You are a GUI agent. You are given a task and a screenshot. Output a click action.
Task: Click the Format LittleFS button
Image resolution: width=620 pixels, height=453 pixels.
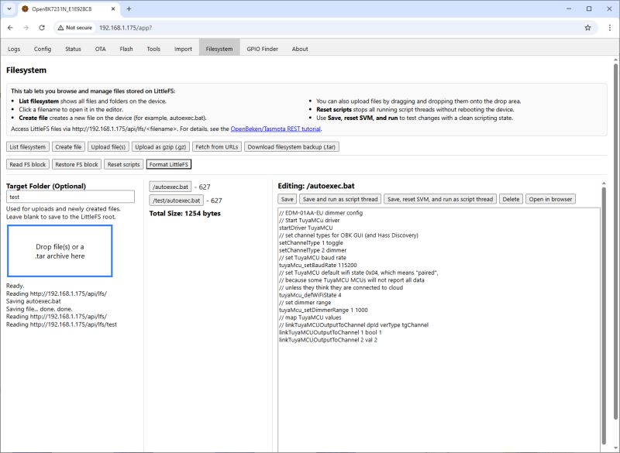point(169,163)
